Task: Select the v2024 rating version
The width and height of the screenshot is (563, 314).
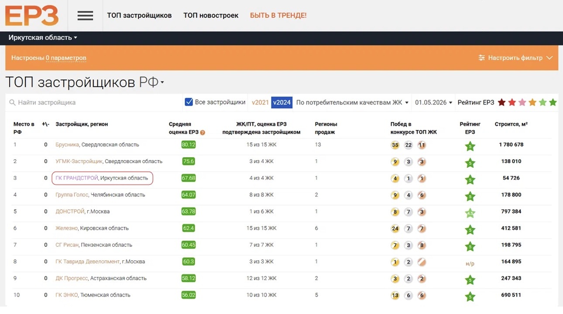Action: pos(281,103)
